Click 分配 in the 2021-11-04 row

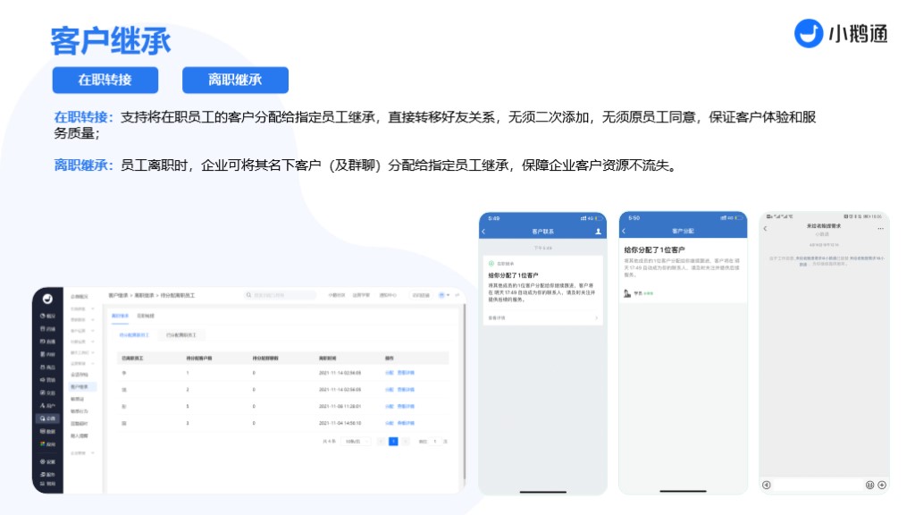pos(390,423)
